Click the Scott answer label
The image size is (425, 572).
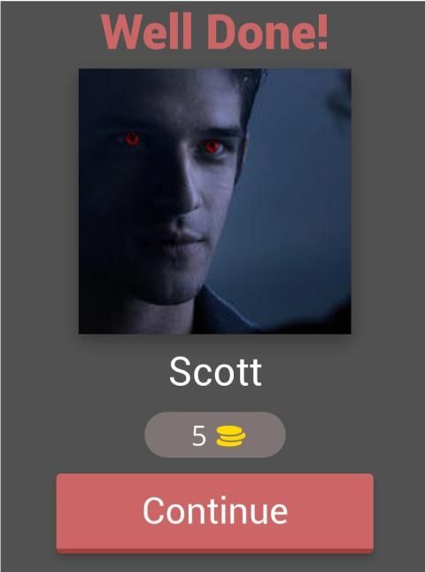pyautogui.click(x=215, y=372)
